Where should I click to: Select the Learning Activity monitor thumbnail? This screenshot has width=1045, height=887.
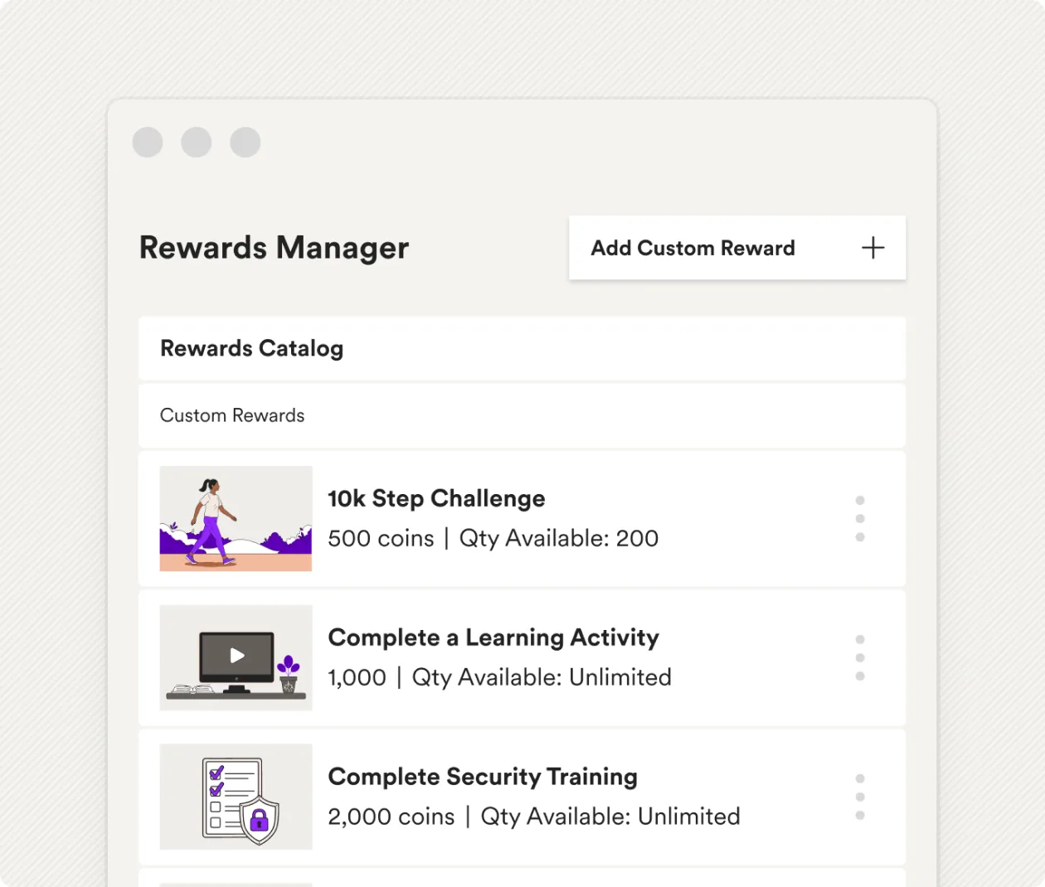236,657
